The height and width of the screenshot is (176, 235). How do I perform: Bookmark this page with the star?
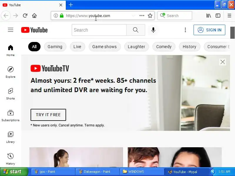(150, 16)
